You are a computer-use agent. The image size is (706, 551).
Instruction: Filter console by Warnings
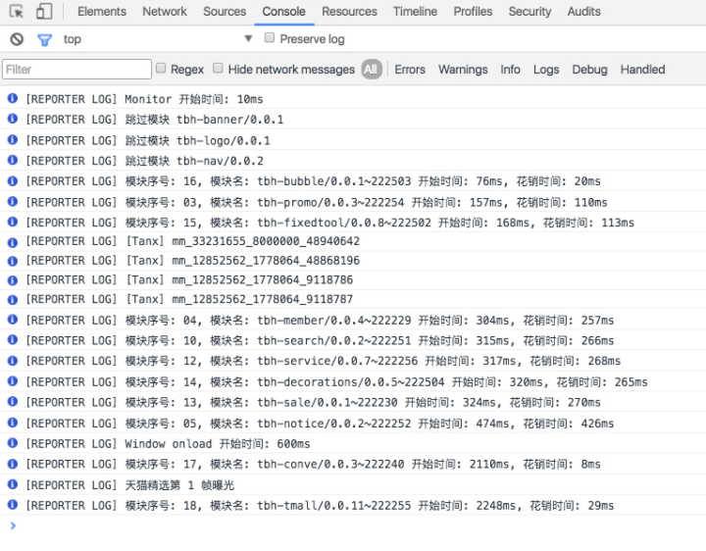463,70
